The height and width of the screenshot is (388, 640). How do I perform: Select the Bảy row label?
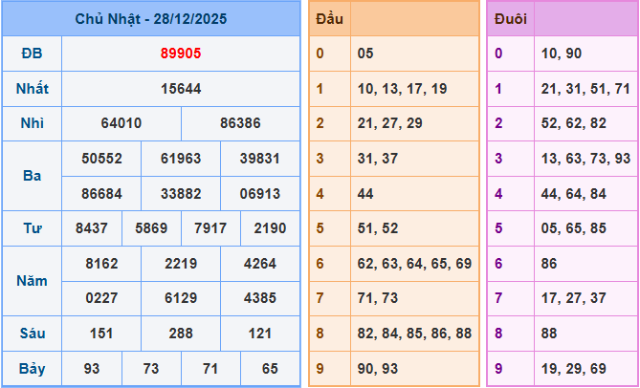point(33,369)
